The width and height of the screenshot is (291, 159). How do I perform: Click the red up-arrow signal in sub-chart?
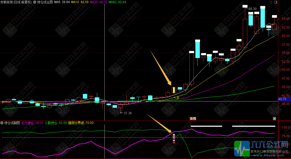pyautogui.click(x=174, y=143)
